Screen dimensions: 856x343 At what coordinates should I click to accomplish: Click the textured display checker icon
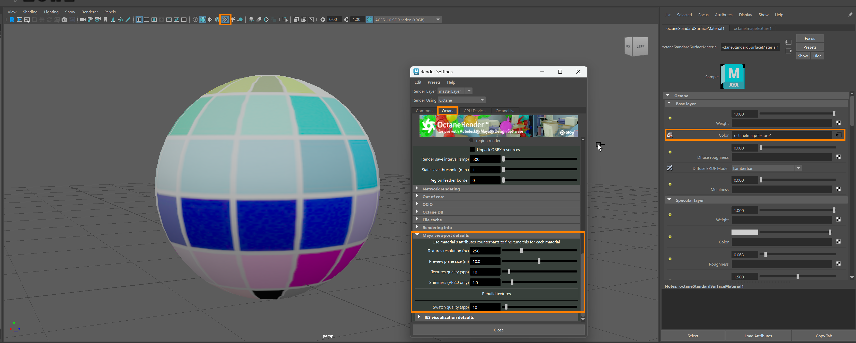click(x=225, y=20)
